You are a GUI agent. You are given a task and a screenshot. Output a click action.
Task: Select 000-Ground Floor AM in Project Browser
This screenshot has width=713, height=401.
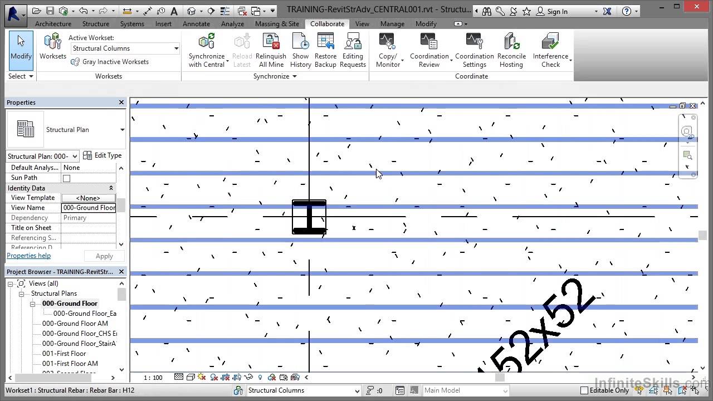(75, 324)
